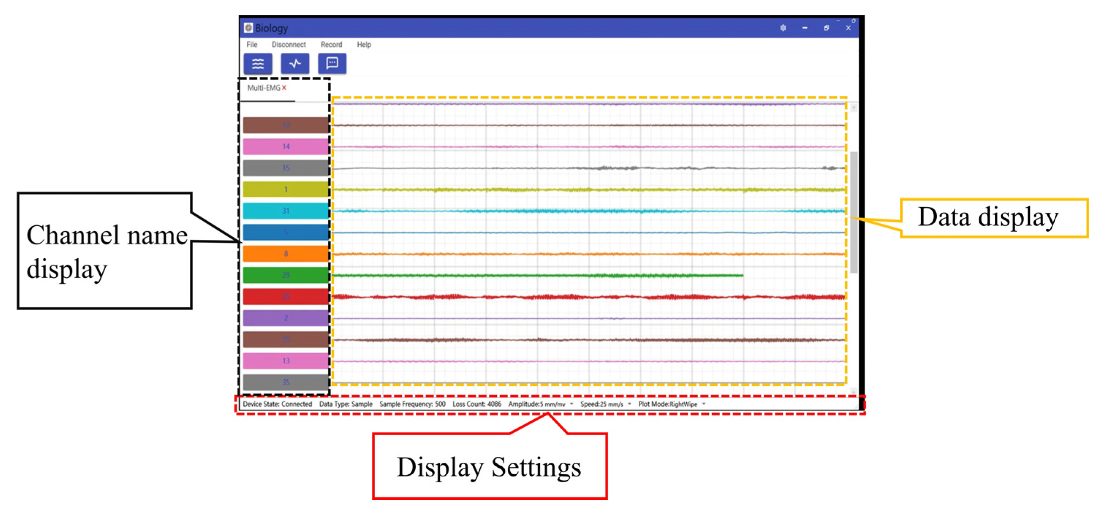Click the Data Type: Sample status

(346, 404)
